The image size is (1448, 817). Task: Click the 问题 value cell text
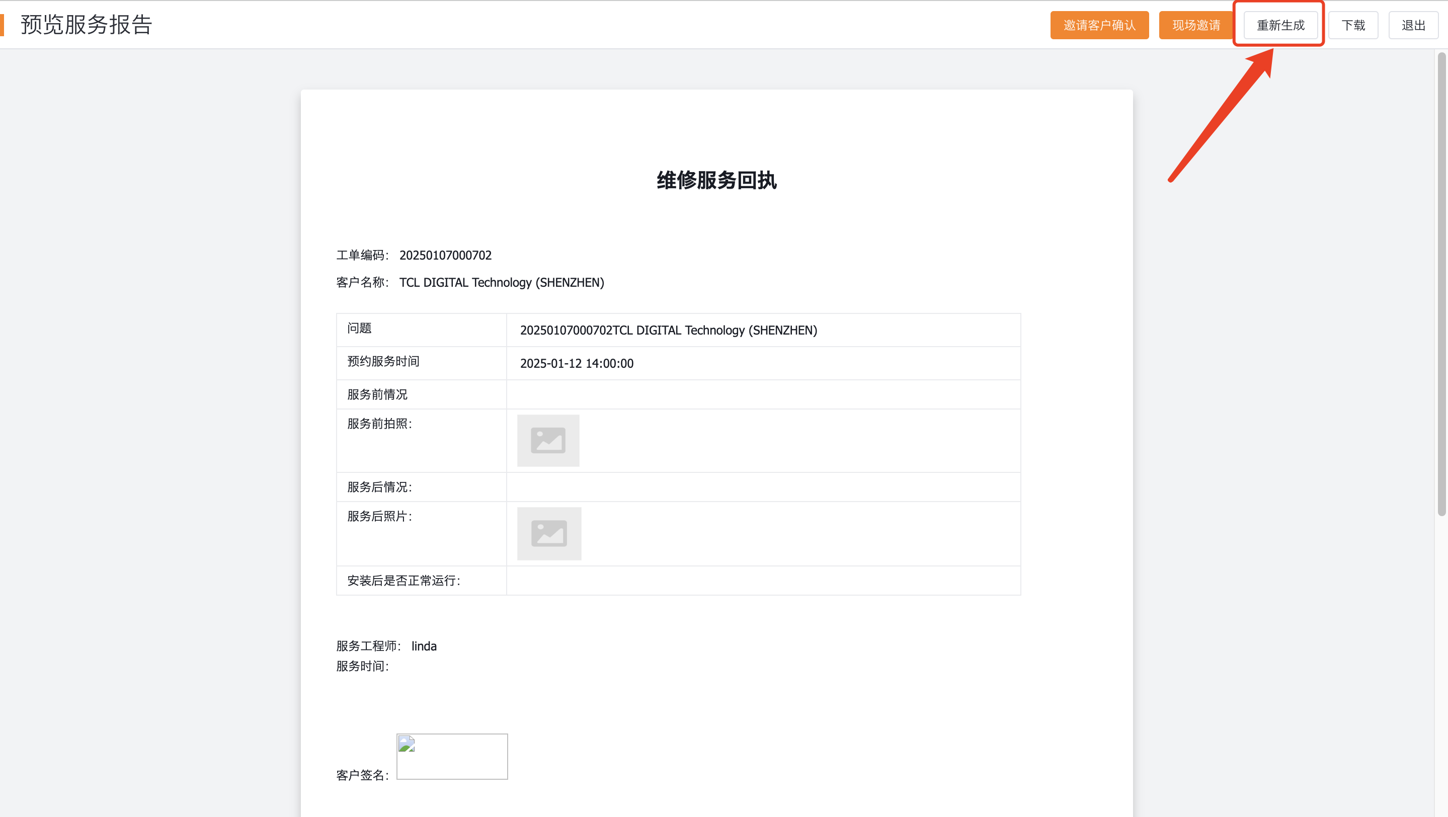pos(668,331)
